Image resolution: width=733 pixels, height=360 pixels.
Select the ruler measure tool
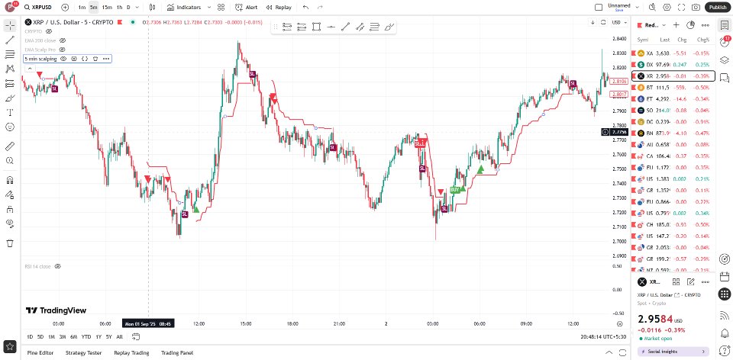(x=10, y=146)
